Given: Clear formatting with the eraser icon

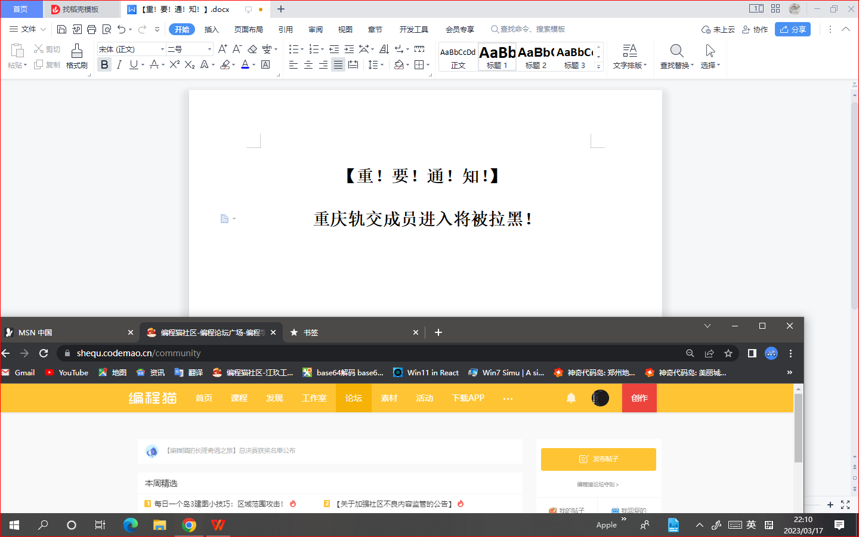Looking at the screenshot, I should [x=252, y=49].
